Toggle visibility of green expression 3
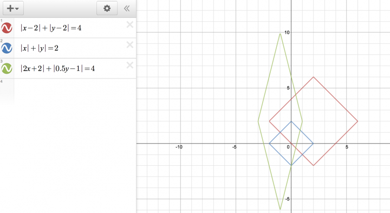The width and height of the screenshot is (390, 213). coord(6,68)
